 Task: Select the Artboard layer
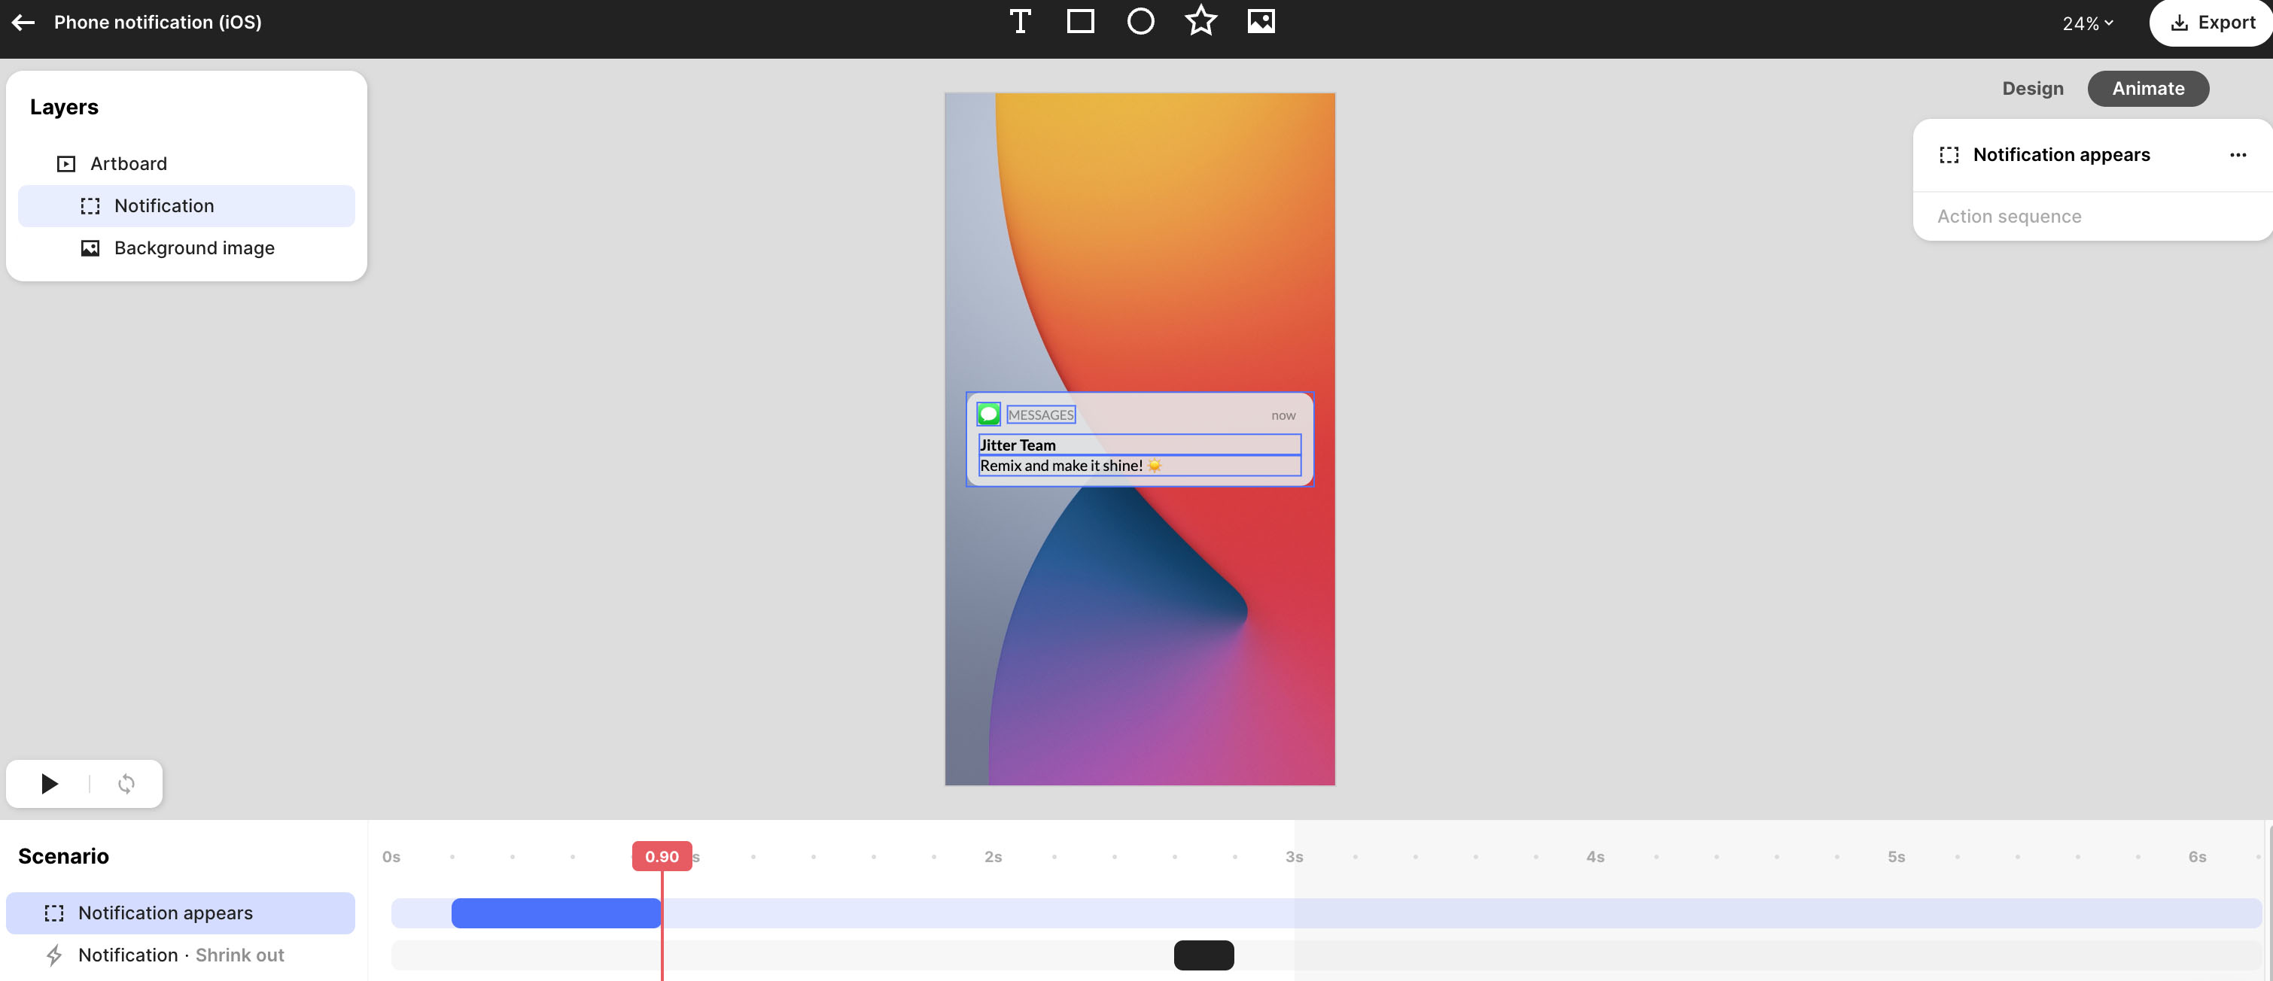(x=128, y=164)
